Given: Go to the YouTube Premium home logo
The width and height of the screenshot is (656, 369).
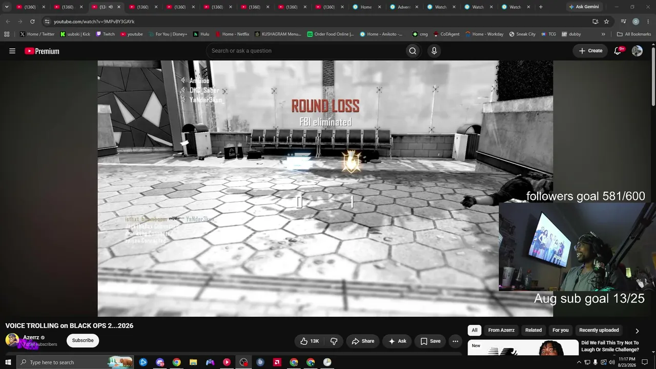Looking at the screenshot, I should [x=42, y=51].
